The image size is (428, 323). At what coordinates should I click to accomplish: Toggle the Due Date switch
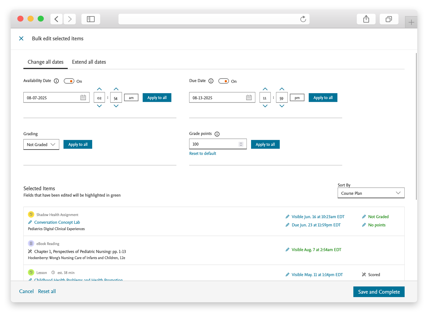(x=224, y=81)
